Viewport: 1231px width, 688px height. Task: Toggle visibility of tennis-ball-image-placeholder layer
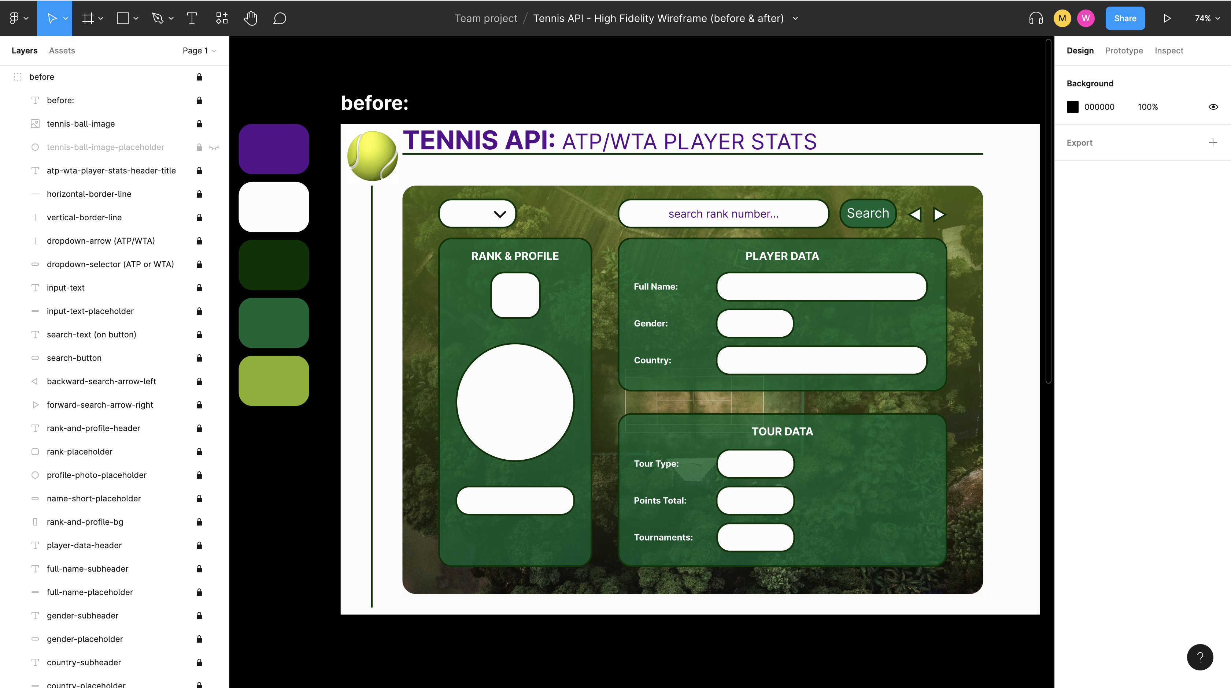pos(213,147)
